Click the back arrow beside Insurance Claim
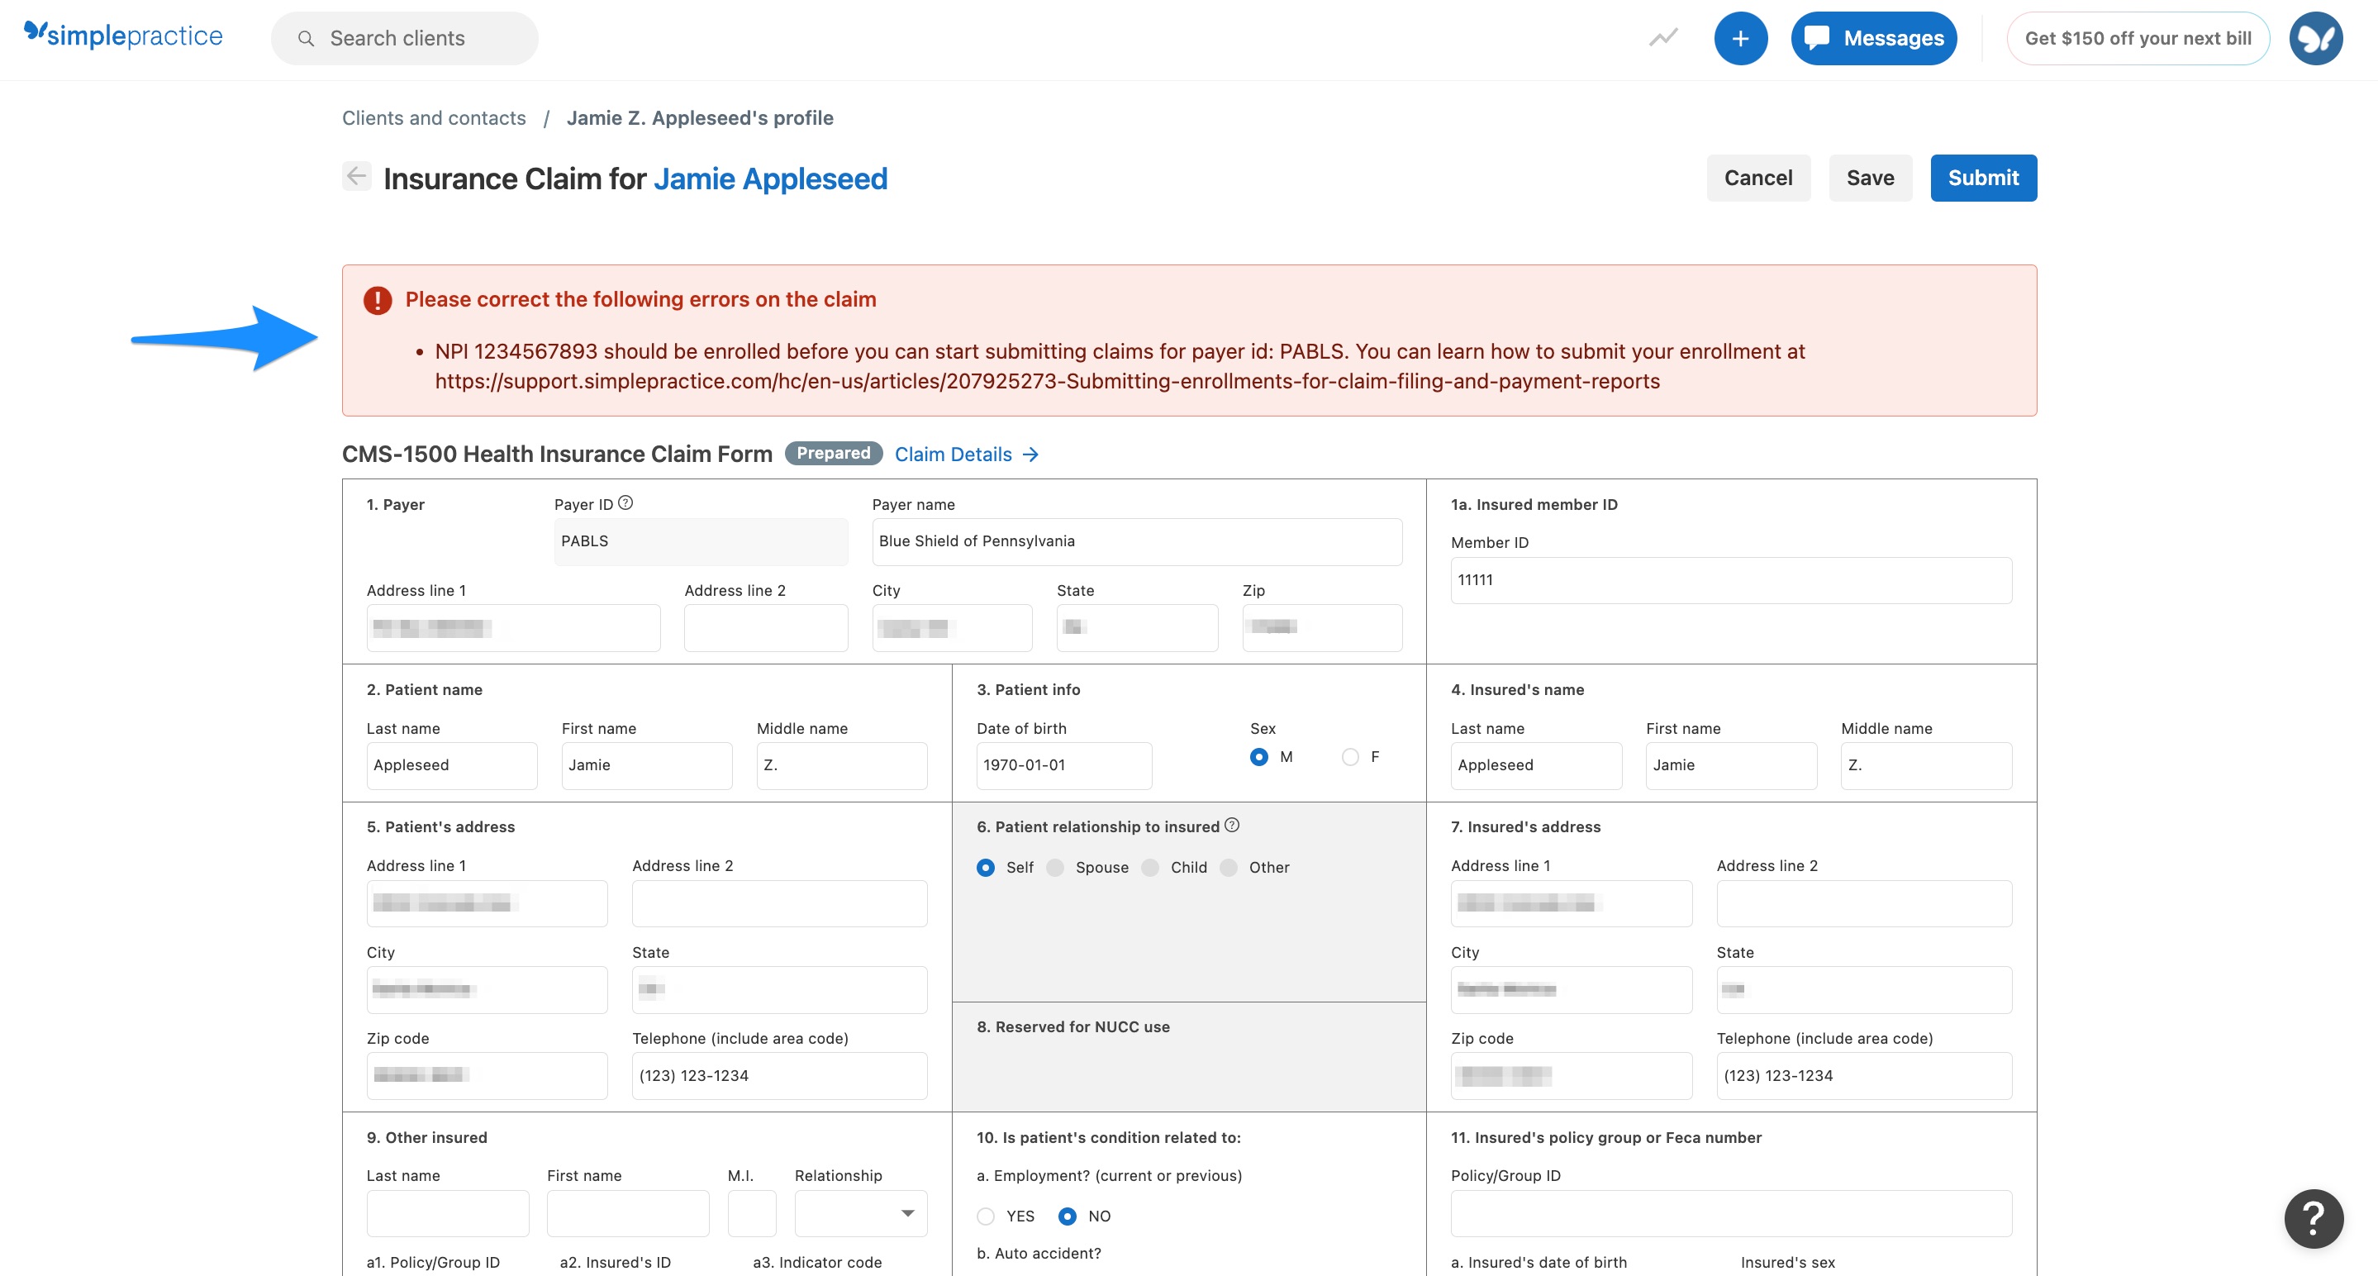The image size is (2378, 1276). 356,176
